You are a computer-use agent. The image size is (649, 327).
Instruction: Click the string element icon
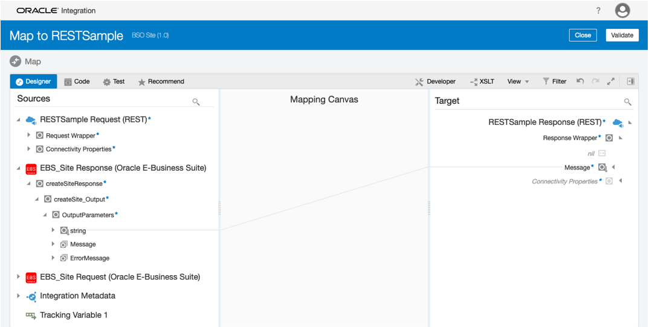[x=65, y=230]
